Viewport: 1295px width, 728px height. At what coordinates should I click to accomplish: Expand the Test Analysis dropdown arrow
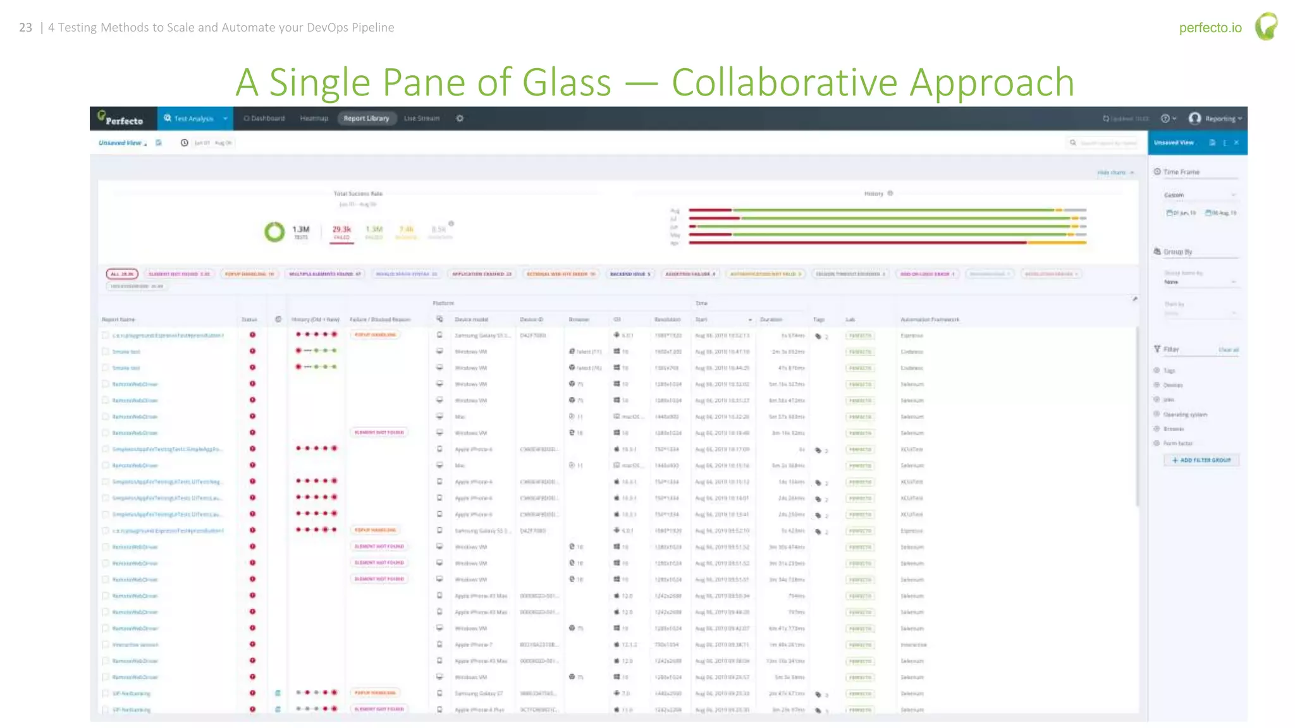coord(225,119)
